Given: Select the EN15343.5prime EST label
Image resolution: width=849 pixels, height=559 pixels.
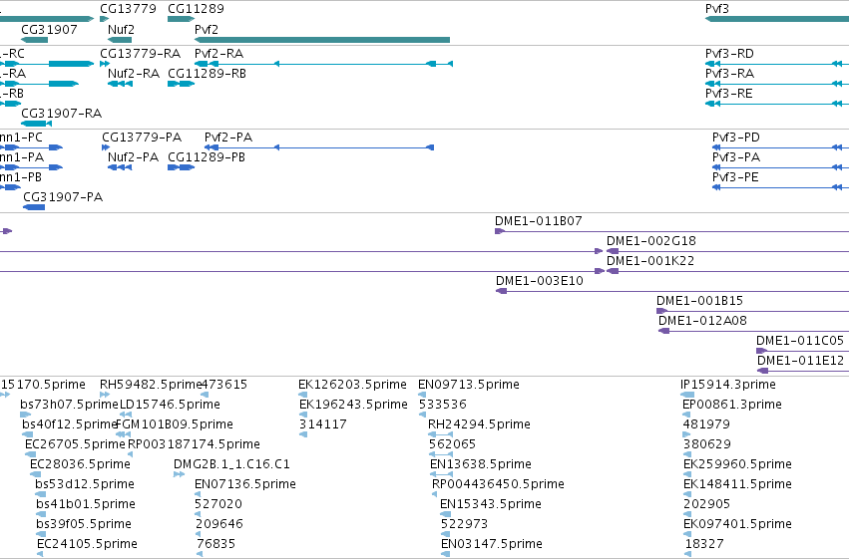Looking at the screenshot, I should [491, 505].
